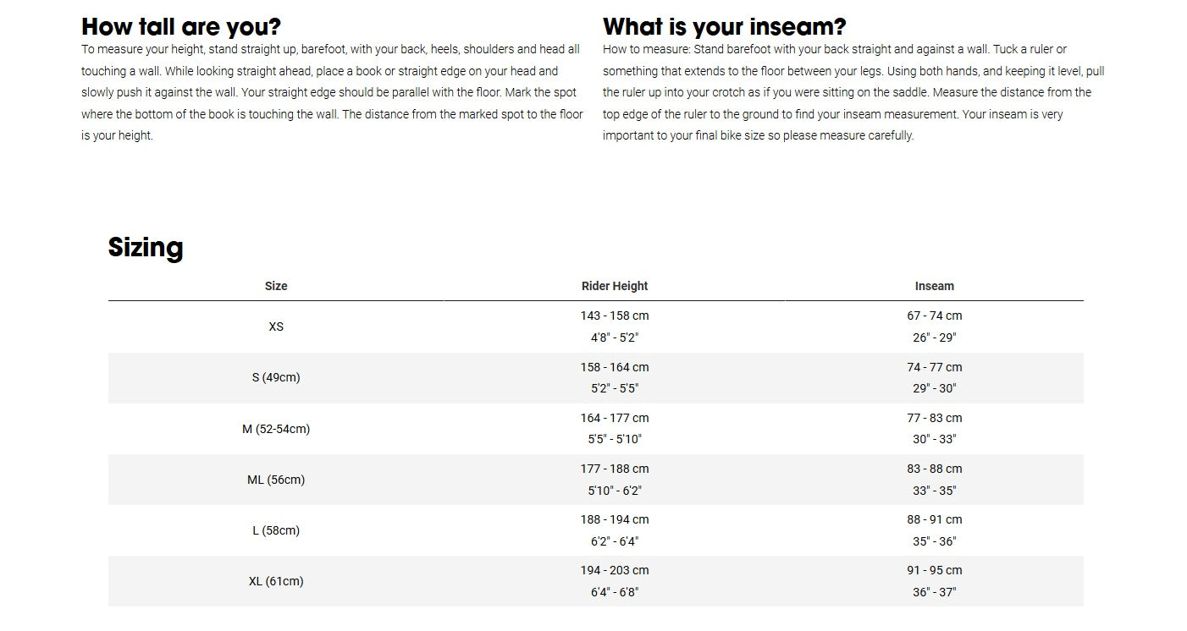This screenshot has width=1187, height=631.
Task: Click the 164 - 177 cm rider height
Action: (615, 418)
